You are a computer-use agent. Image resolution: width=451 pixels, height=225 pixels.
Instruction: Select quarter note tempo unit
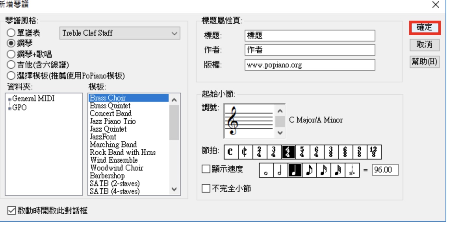[x=295, y=170]
